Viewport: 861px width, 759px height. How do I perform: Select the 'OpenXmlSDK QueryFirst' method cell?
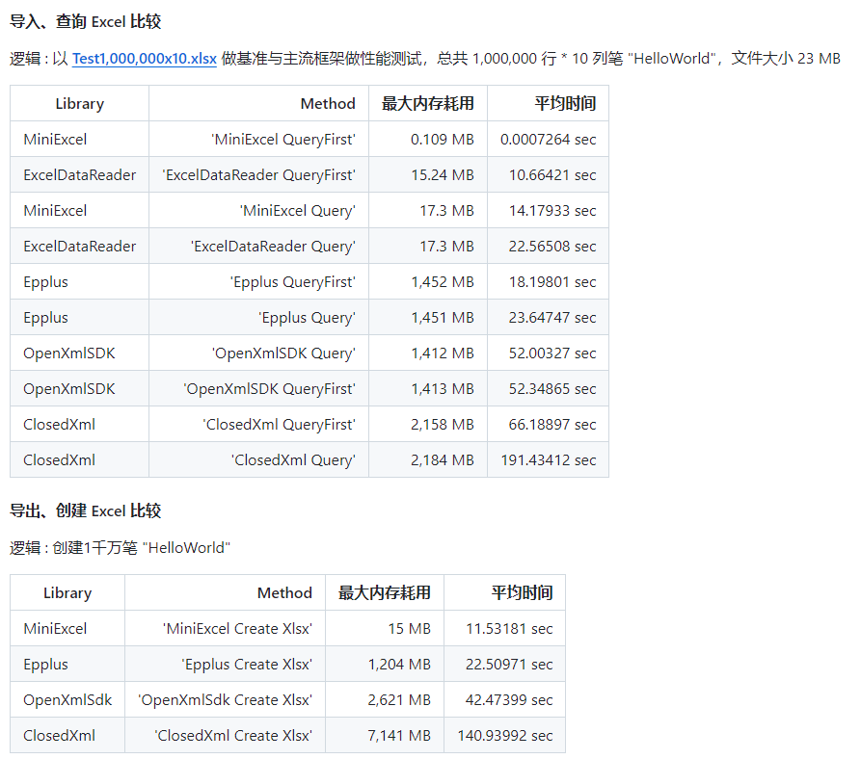[269, 389]
